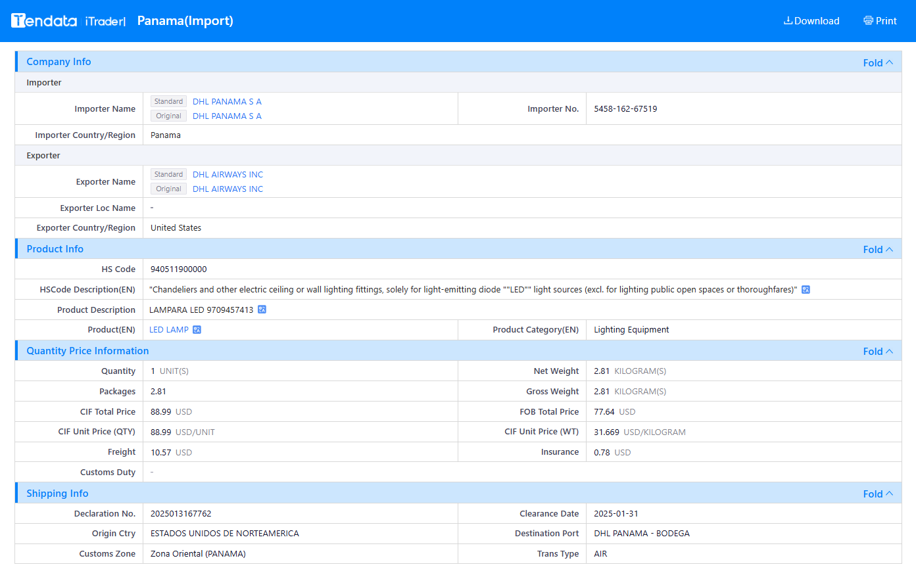916x577 pixels.
Task: Click the Original tag in the Exporter Name row
Action: tap(168, 189)
